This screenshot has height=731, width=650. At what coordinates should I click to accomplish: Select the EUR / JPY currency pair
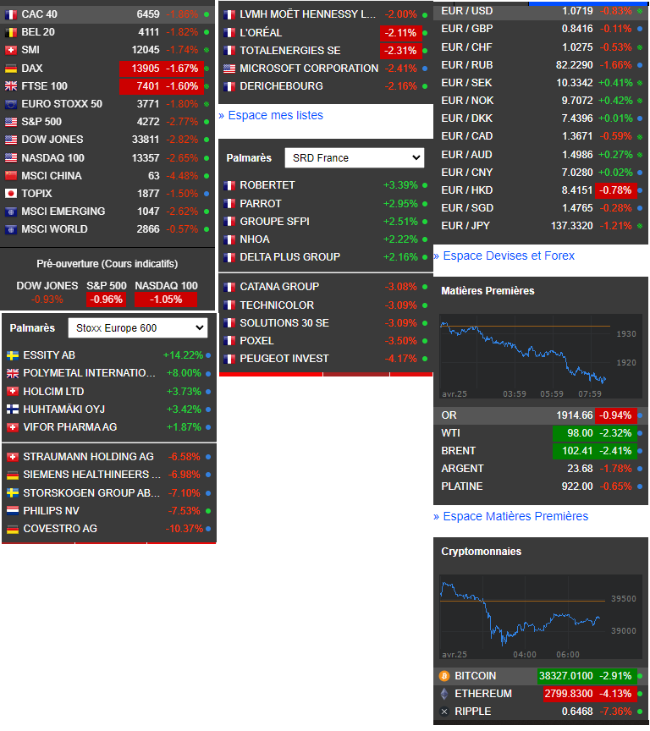541,226
